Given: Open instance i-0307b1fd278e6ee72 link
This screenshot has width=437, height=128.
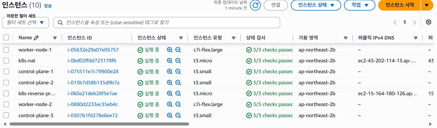Looking at the screenshot, I should pos(93,115).
